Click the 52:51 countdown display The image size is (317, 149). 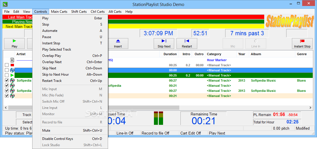(200, 33)
